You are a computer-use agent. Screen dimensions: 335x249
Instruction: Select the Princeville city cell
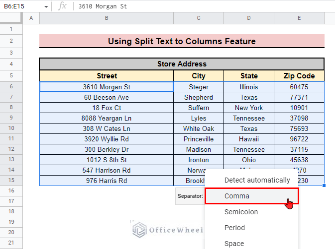point(199,139)
